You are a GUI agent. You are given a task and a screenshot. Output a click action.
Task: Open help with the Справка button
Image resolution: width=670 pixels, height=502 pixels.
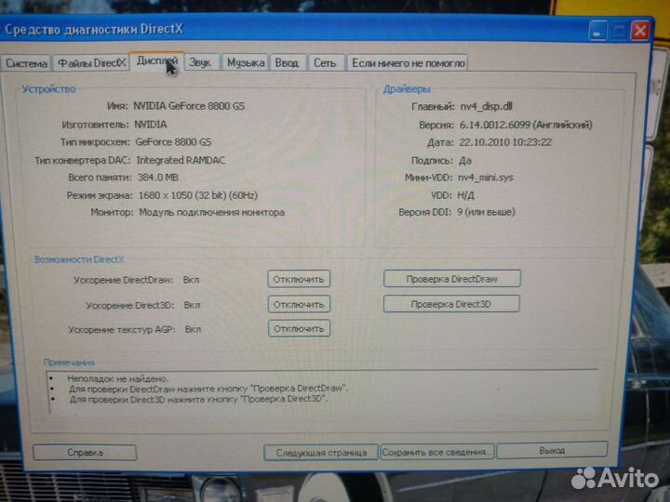(85, 452)
